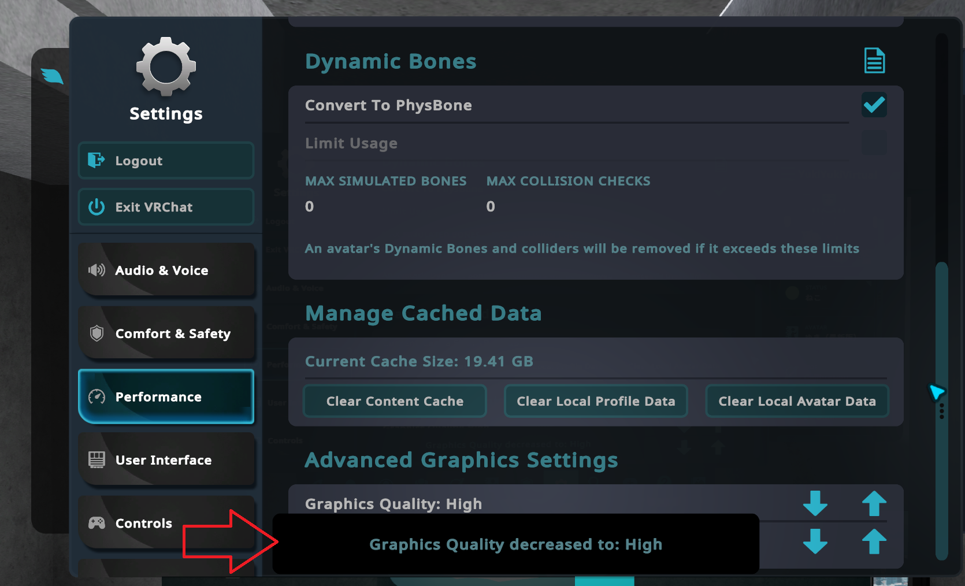Image resolution: width=965 pixels, height=586 pixels.
Task: Click the settings page scrollbar thumb
Action: [942, 410]
